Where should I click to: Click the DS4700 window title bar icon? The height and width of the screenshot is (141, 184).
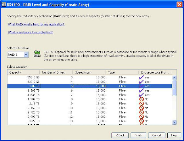(4, 5)
